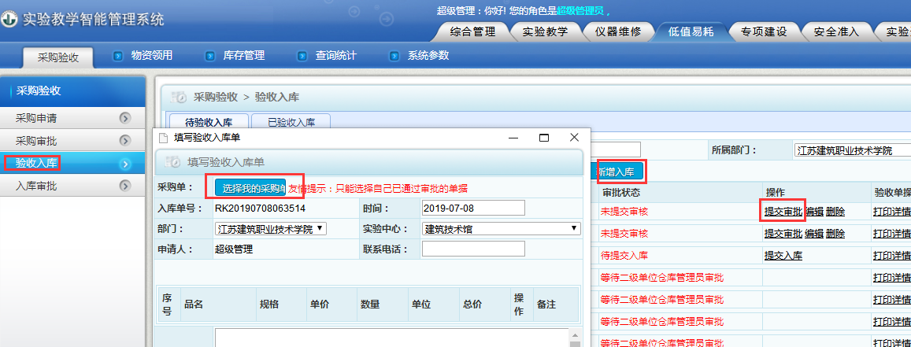Click the arrow icon beside 入库审批
Screen dimensions: 911x347
click(x=125, y=186)
